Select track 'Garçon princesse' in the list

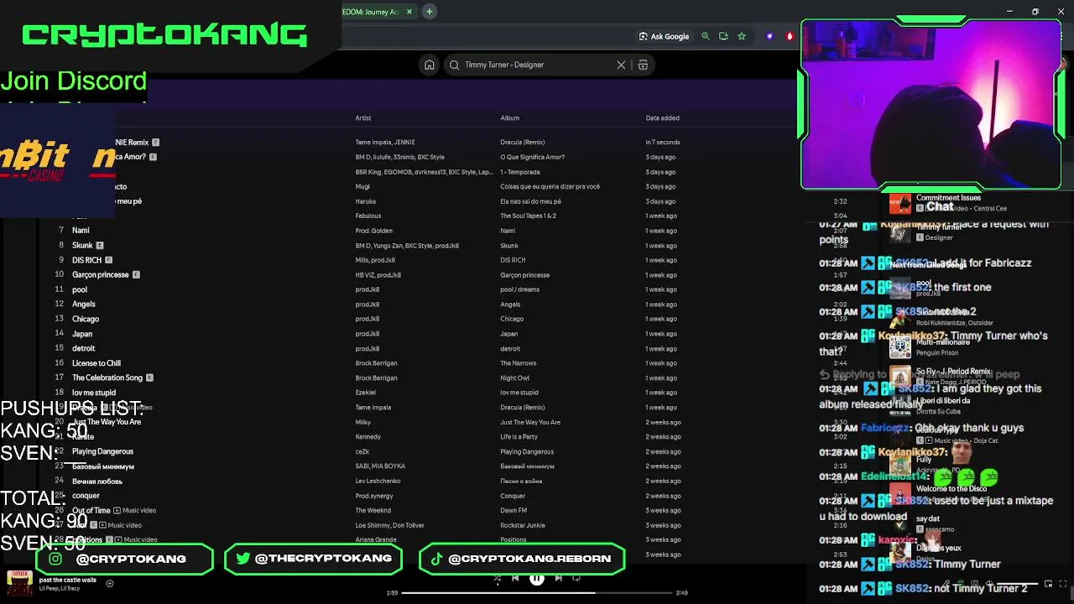[101, 275]
